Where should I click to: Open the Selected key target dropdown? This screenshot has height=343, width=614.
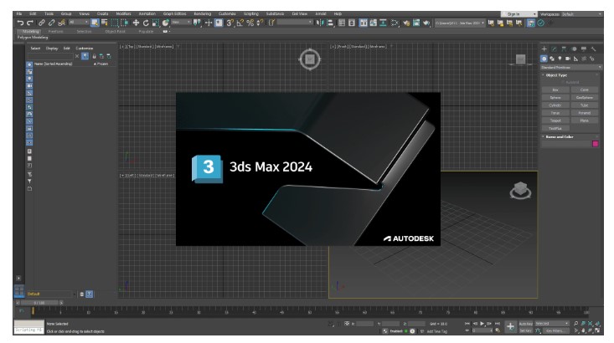tap(552, 324)
